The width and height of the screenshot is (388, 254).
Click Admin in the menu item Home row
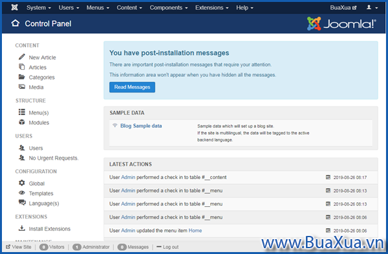tap(128, 231)
